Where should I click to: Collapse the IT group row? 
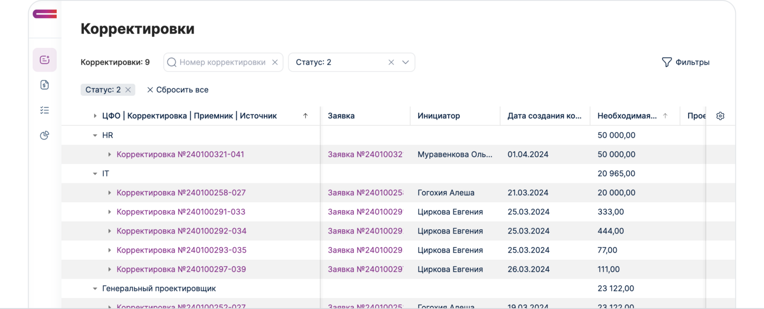(95, 174)
